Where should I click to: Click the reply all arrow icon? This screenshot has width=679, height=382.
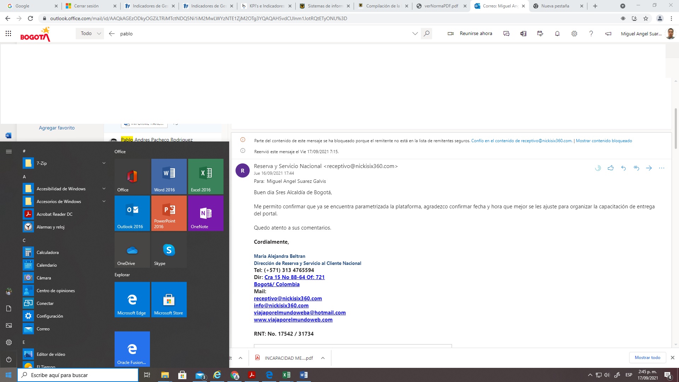coord(636,168)
